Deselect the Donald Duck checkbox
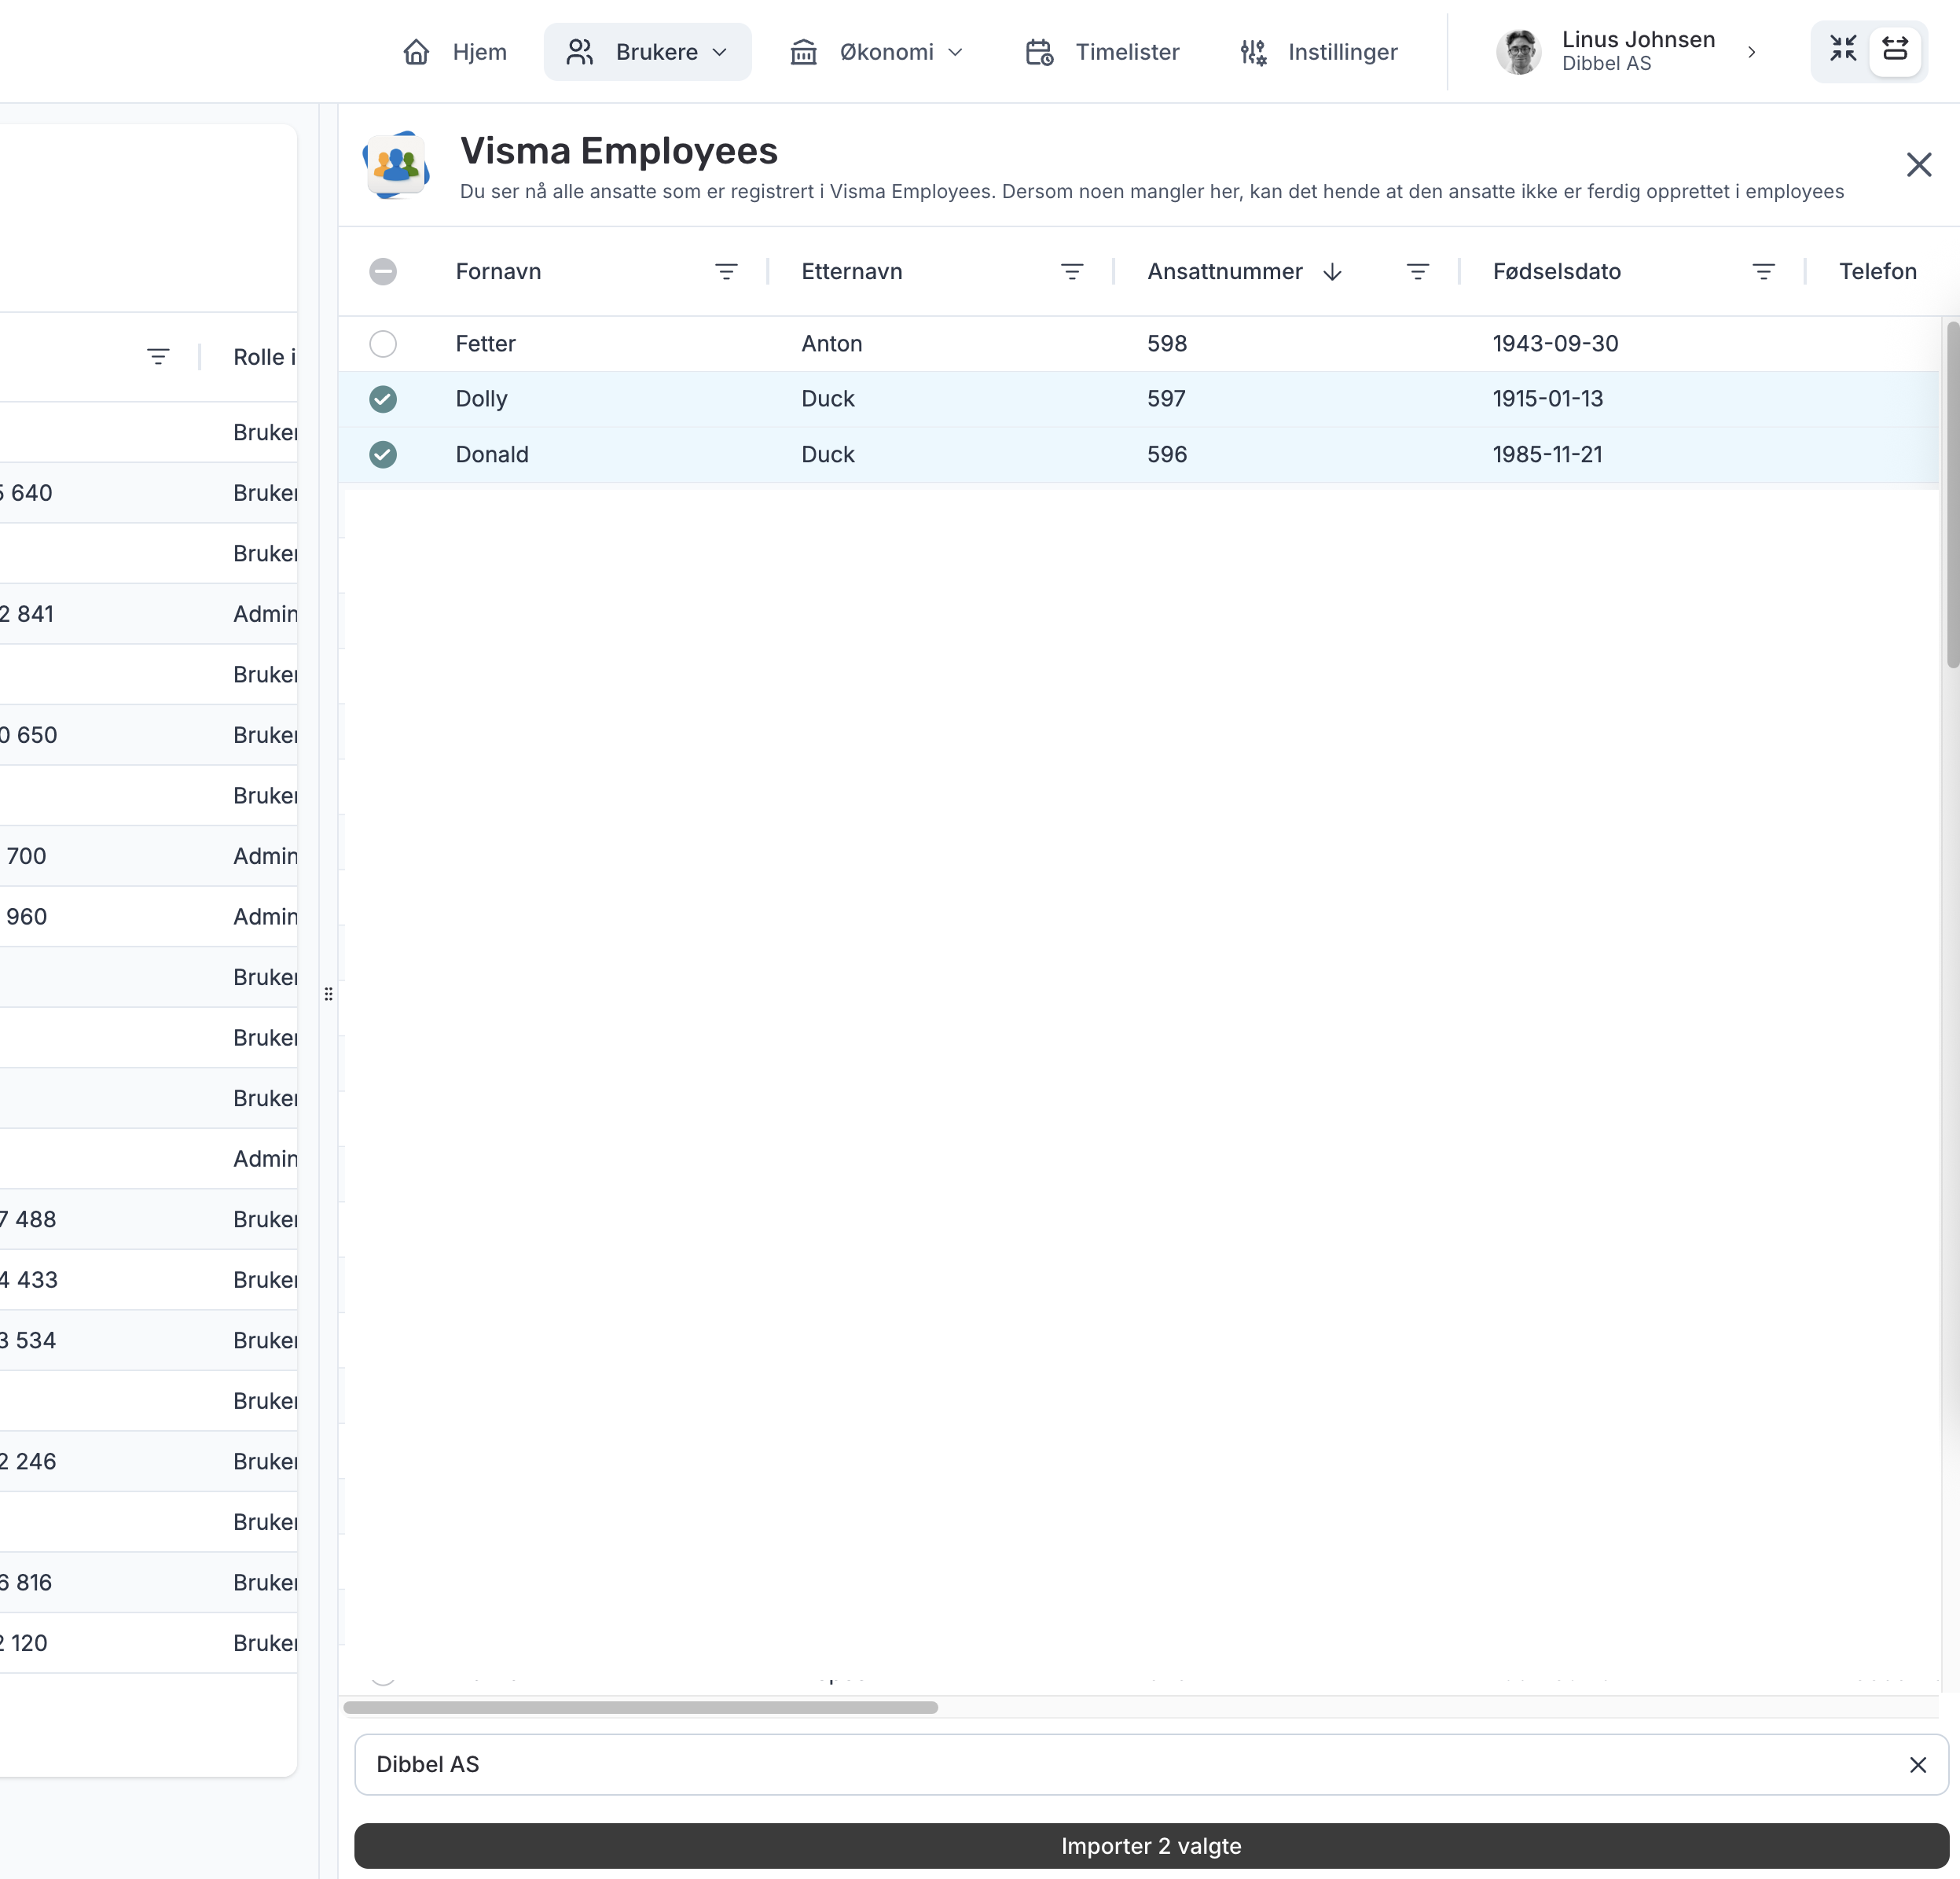Screen dimensions: 1960x1879 click(383, 454)
